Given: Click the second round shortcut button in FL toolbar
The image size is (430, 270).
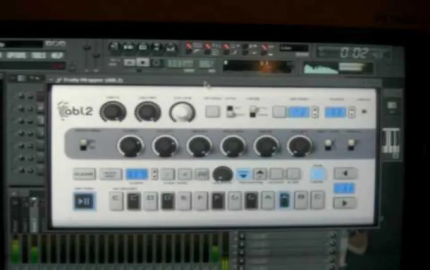Looking at the screenshot, I should click(x=128, y=47).
